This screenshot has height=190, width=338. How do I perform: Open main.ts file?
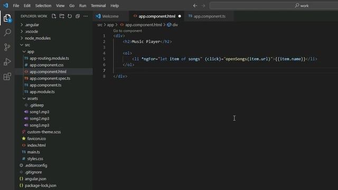coord(33,152)
